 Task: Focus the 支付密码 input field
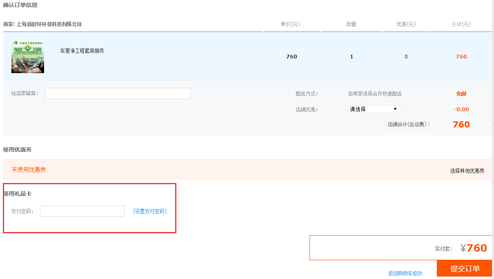(x=82, y=211)
